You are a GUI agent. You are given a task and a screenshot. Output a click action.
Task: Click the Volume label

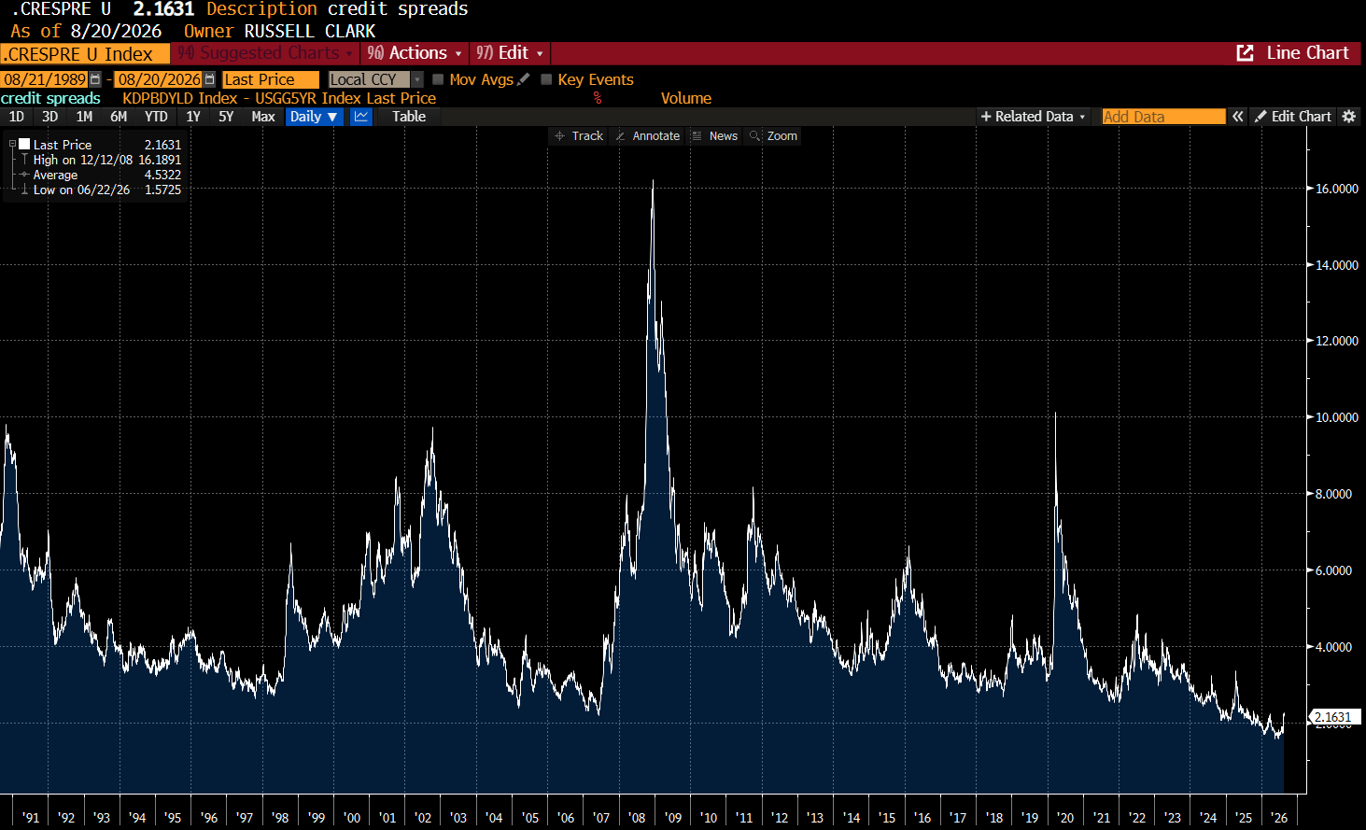[686, 98]
